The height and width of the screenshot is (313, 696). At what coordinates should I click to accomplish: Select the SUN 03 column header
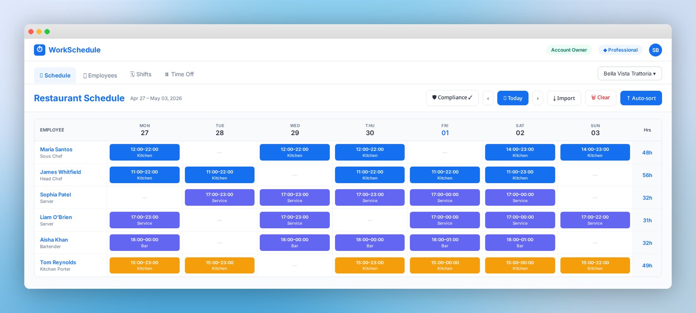[x=595, y=130]
